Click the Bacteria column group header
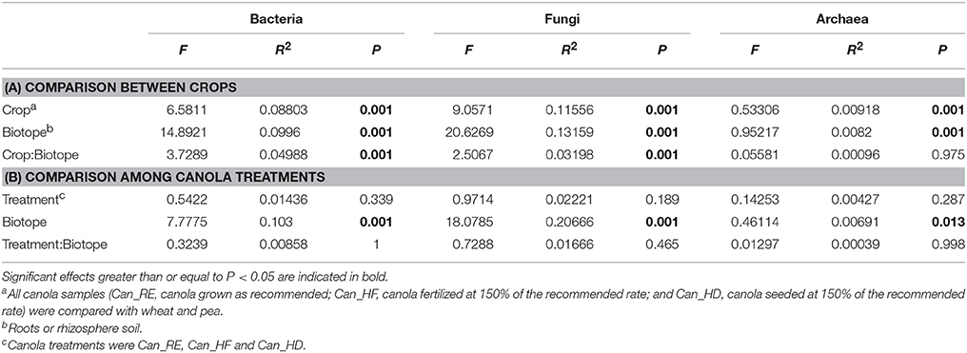This screenshot has height=353, width=967. pos(276,19)
